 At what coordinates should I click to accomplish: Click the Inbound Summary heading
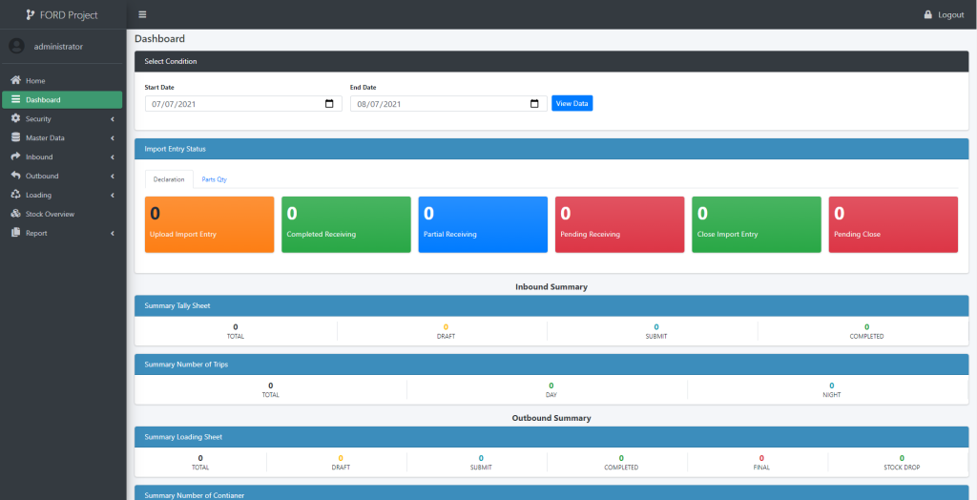coord(551,287)
